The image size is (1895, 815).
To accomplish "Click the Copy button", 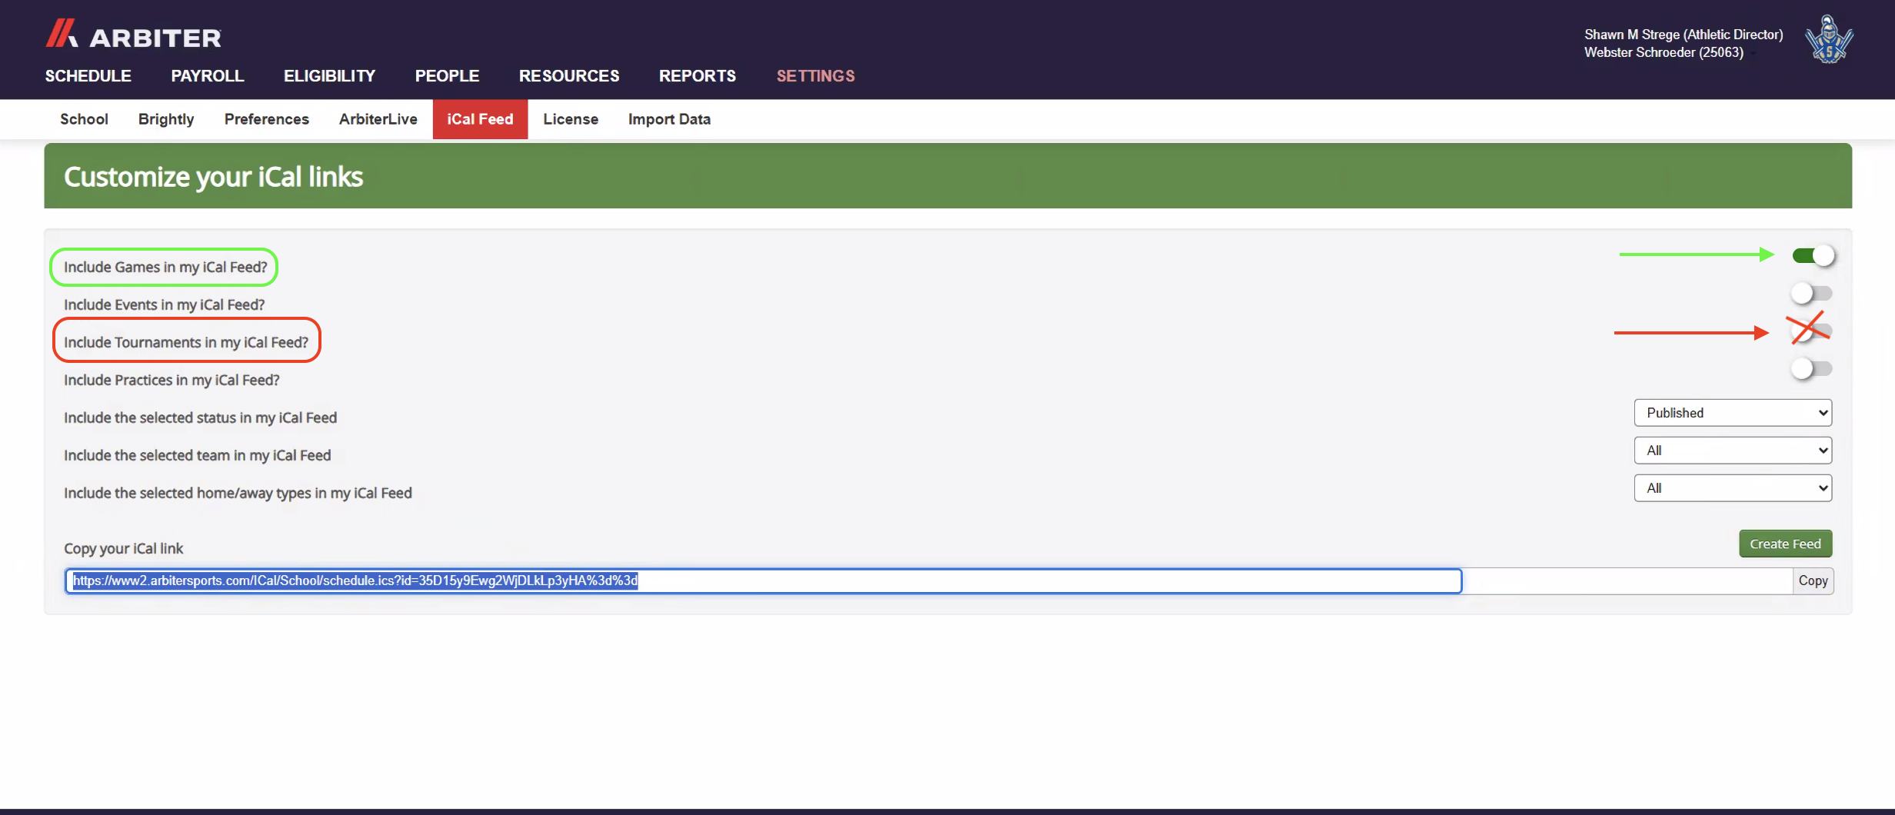I will click(1813, 580).
